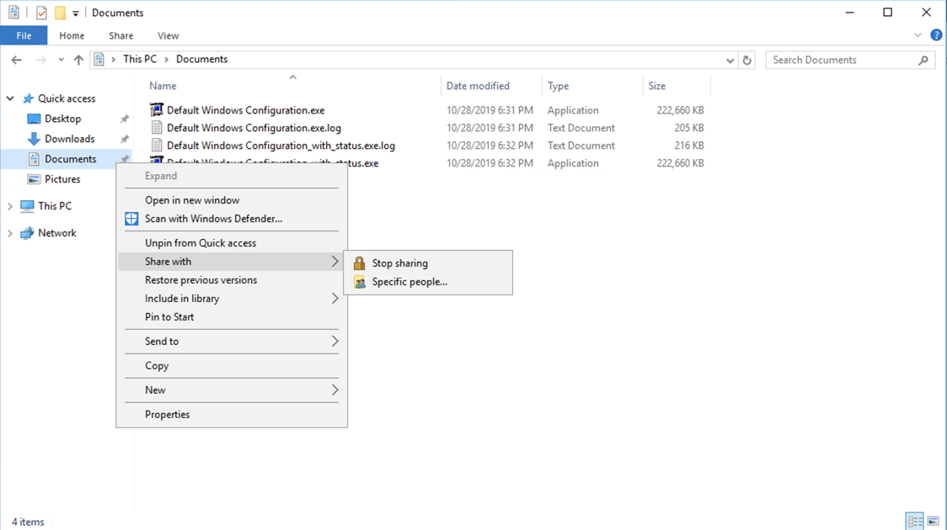Screen dimensions: 947x530
Task: Expand the This PC tree node
Action: pos(10,206)
